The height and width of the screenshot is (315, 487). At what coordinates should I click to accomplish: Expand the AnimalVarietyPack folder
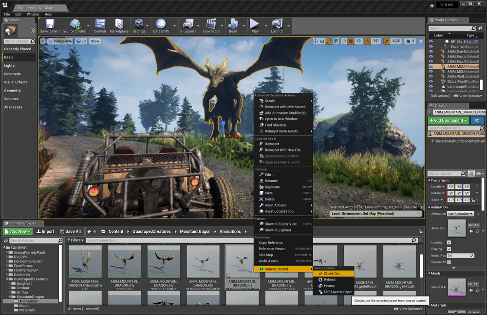tap(6, 253)
